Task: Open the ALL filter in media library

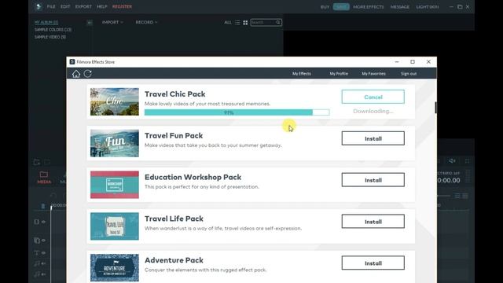Action: point(228,23)
